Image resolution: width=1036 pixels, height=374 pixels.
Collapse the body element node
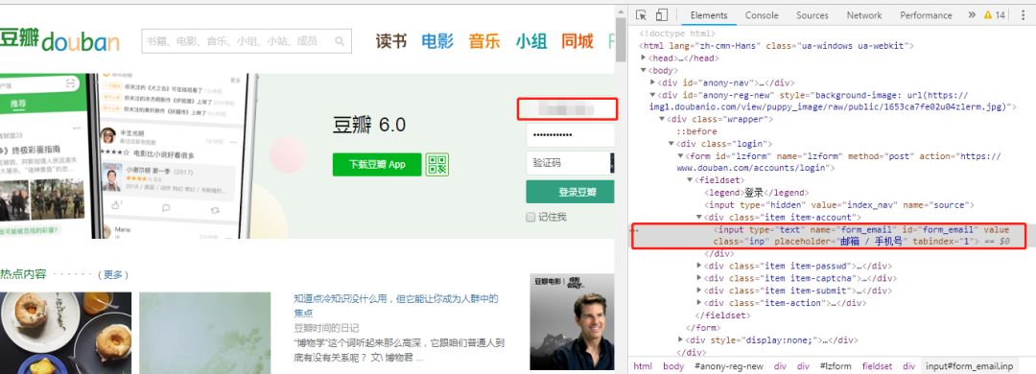[643, 70]
